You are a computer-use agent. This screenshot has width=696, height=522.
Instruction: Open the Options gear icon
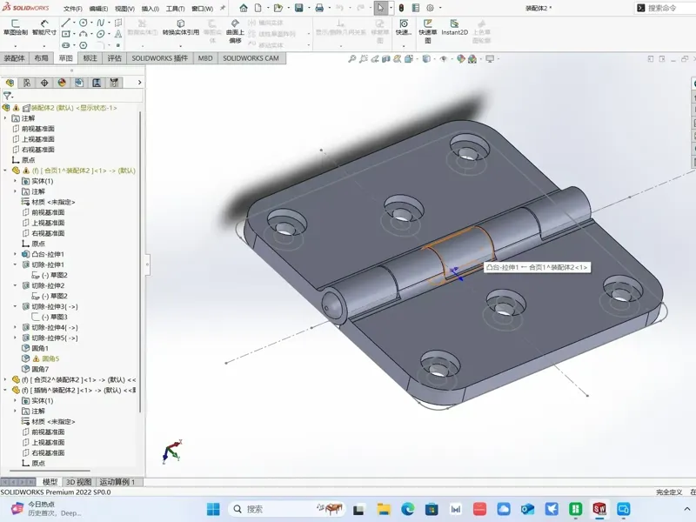(430, 8)
